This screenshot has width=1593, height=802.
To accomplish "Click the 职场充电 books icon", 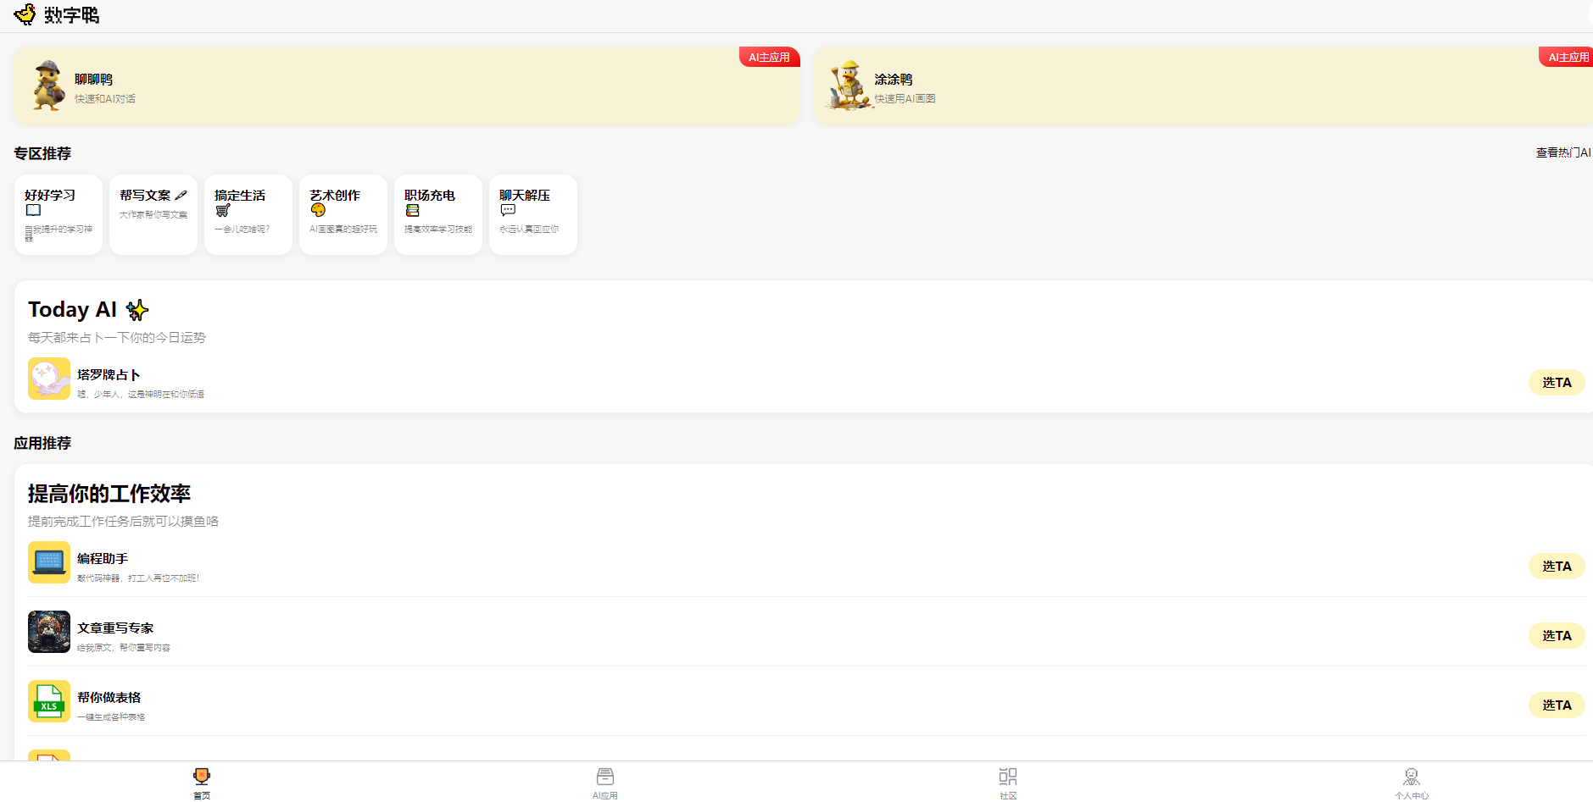I will pos(413,211).
